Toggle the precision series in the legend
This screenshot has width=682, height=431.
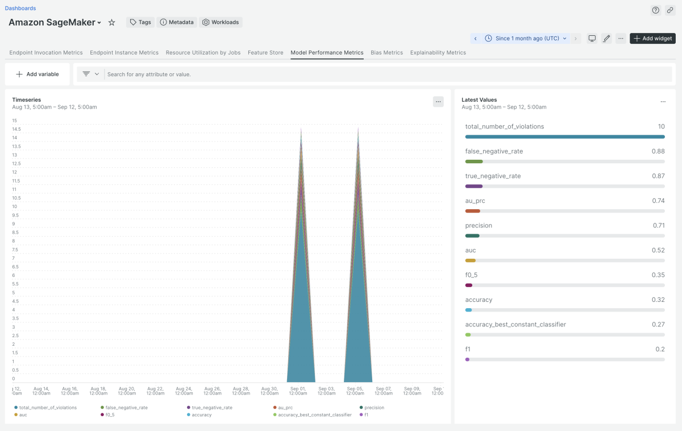(374, 408)
